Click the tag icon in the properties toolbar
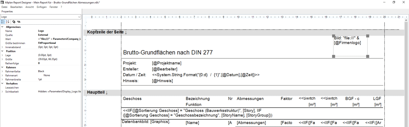Viewport: 409px width, 127px height. (x=14, y=22)
